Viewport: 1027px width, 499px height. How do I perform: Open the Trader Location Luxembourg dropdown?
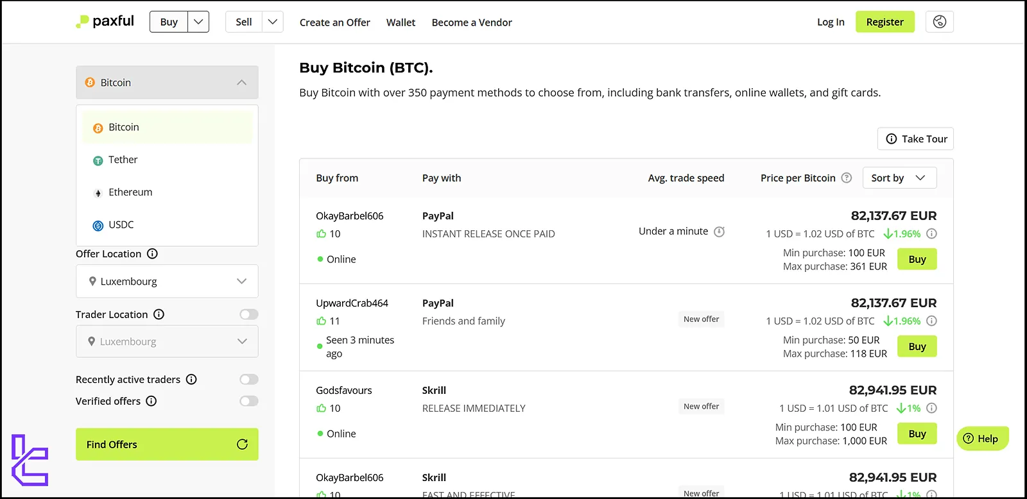click(167, 341)
